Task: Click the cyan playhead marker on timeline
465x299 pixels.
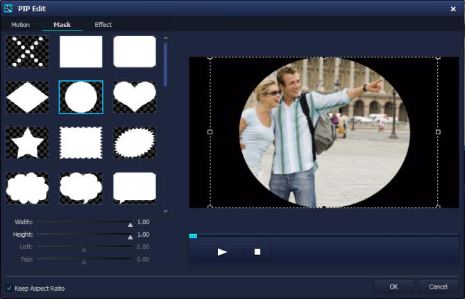Action: click(x=193, y=236)
